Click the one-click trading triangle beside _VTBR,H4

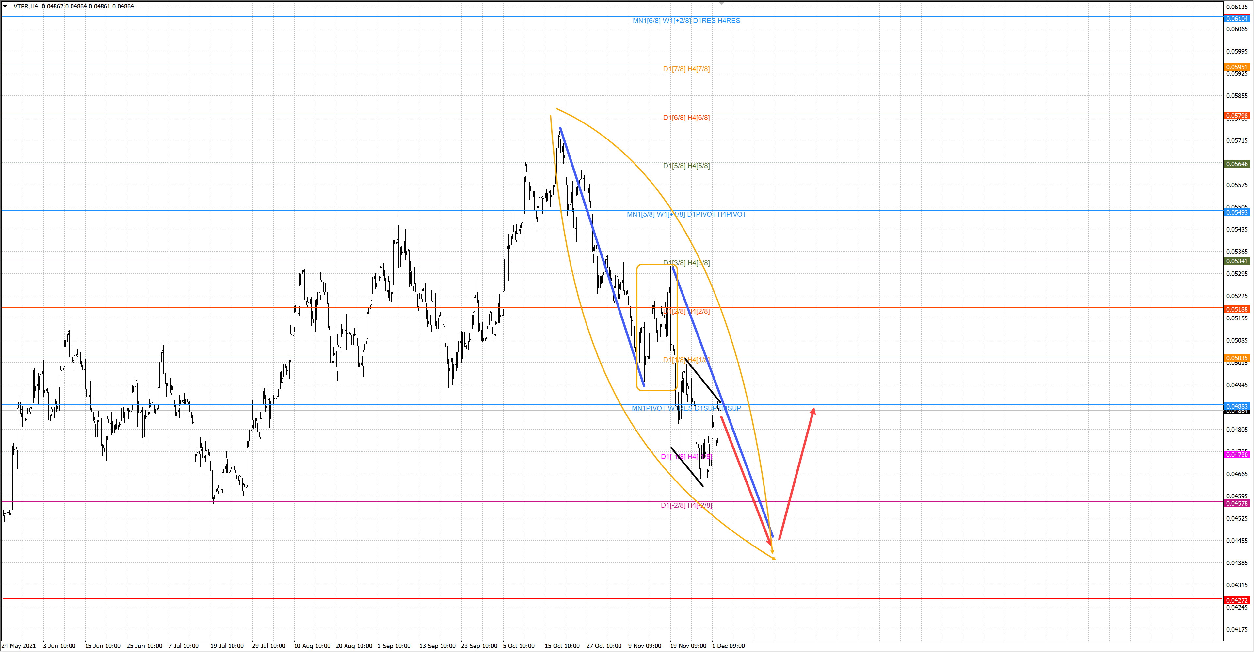click(x=5, y=6)
